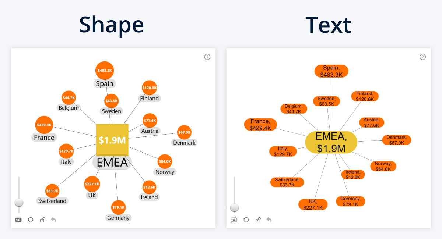Expand the yellow EMEA, $1.9M pill node

331,142
